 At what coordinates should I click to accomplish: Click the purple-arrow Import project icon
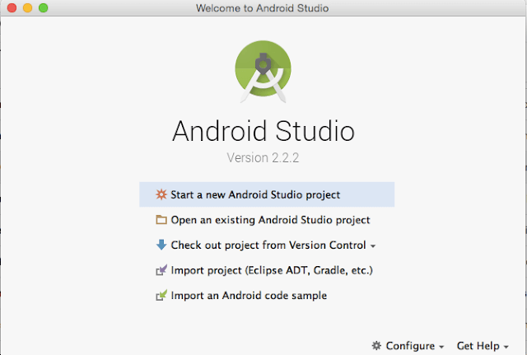161,270
